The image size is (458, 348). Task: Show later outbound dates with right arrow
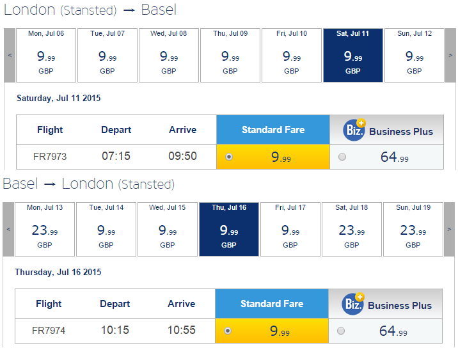[x=450, y=55]
